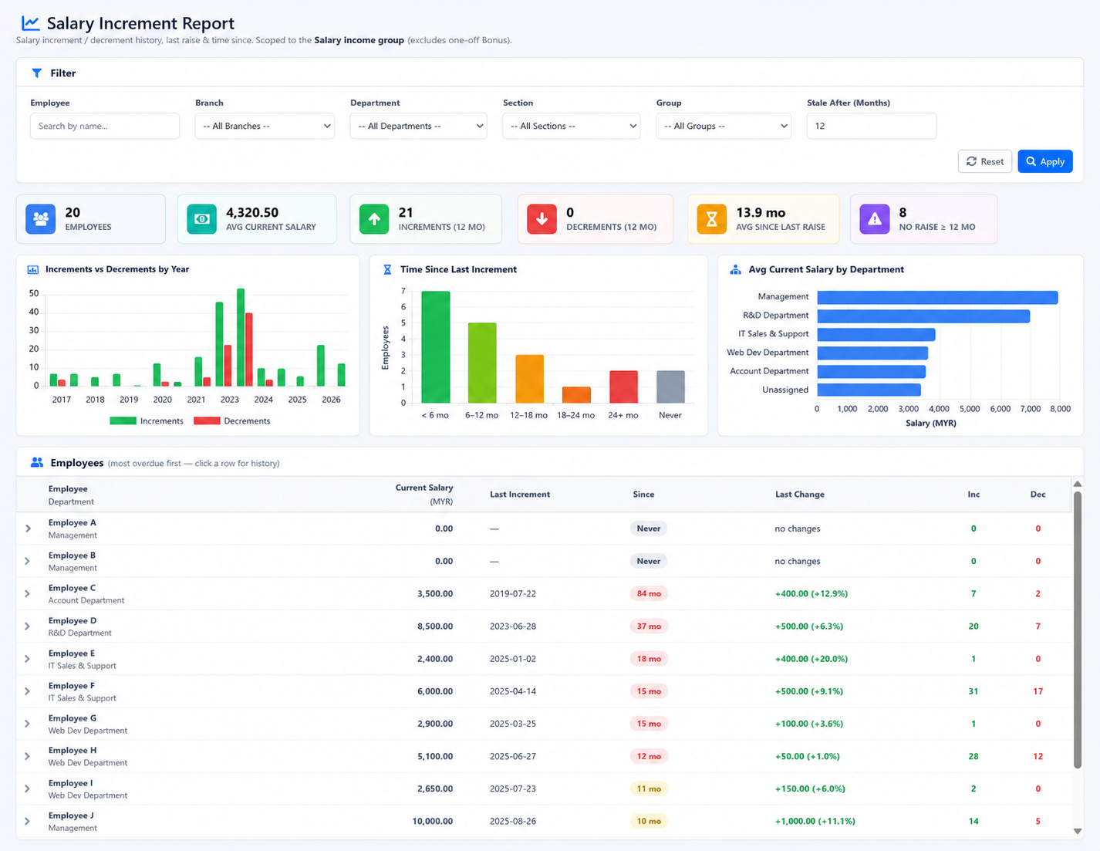Screen dimensions: 1100x851
Task: Click the Apply button
Action: (x=1045, y=161)
